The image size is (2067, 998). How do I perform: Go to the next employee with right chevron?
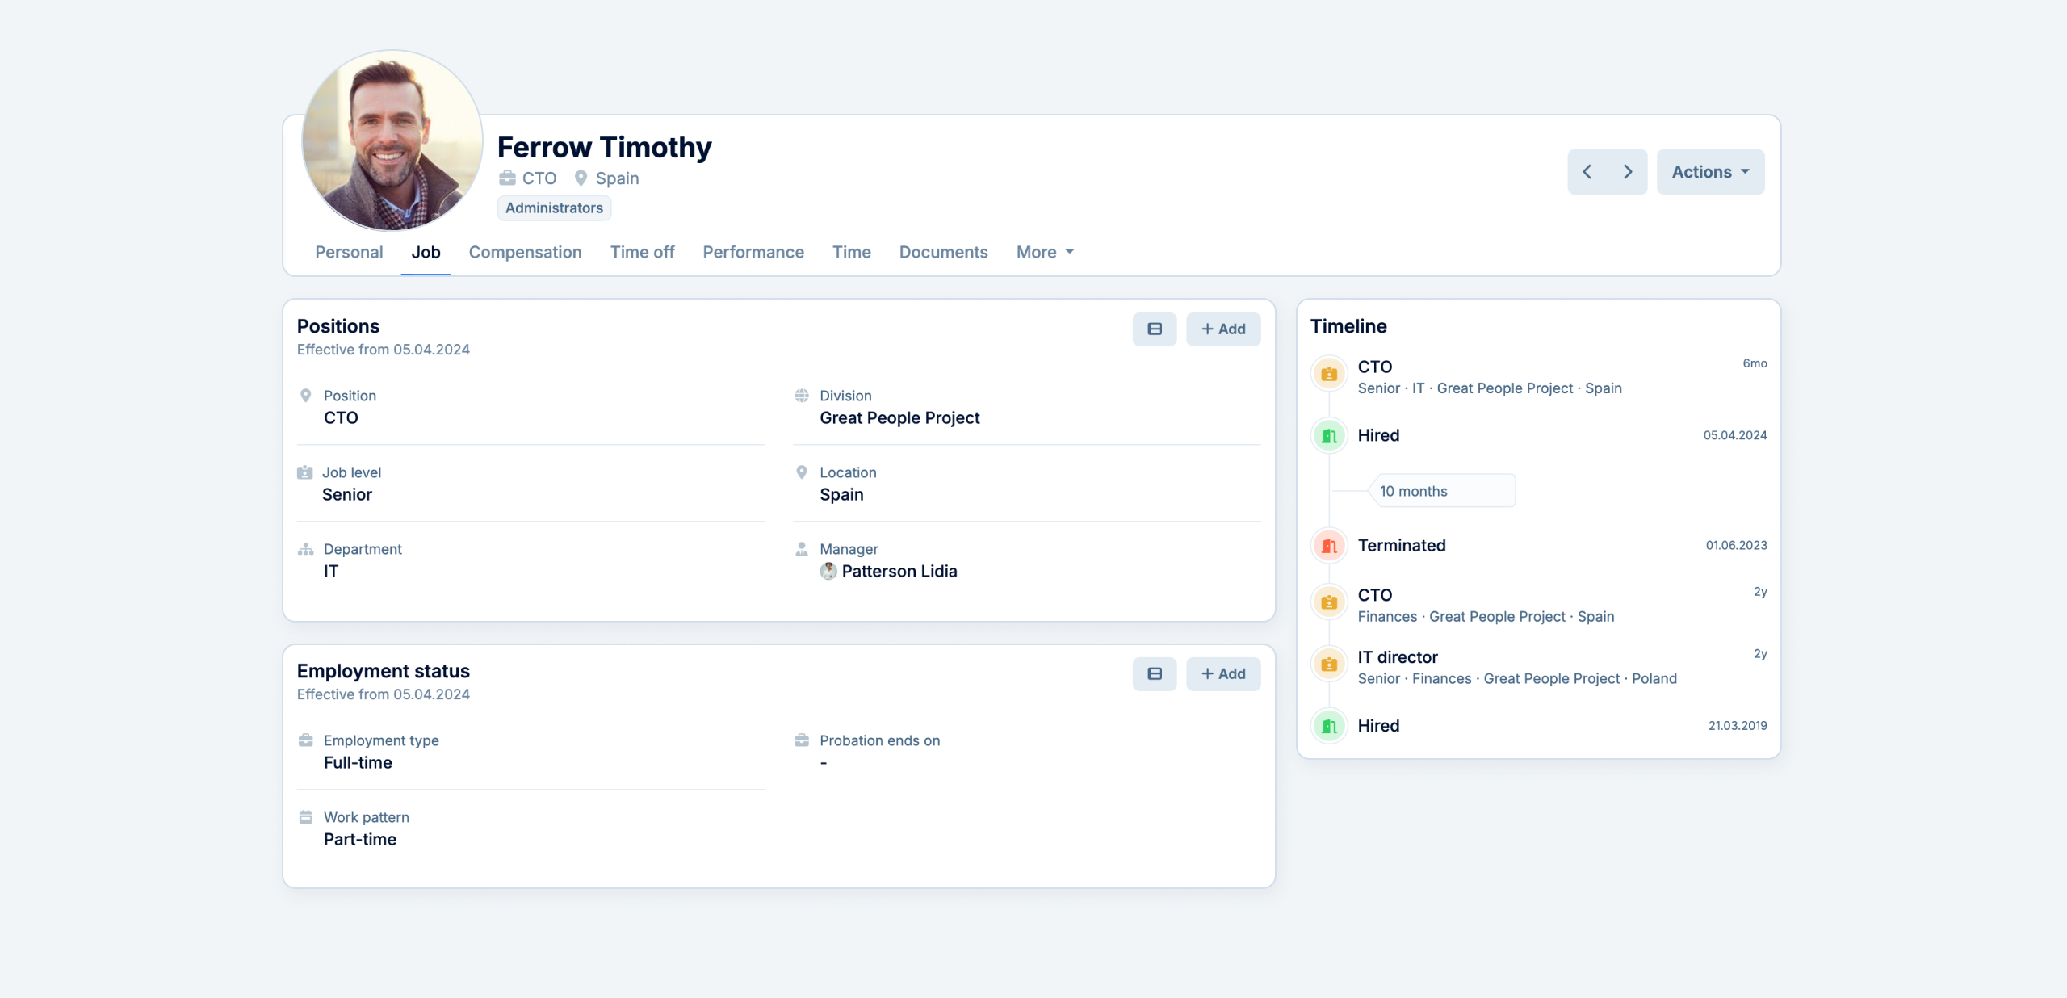1628,172
